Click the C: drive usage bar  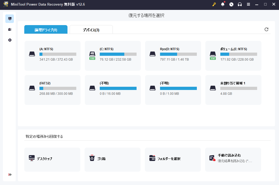(x=118, y=54)
